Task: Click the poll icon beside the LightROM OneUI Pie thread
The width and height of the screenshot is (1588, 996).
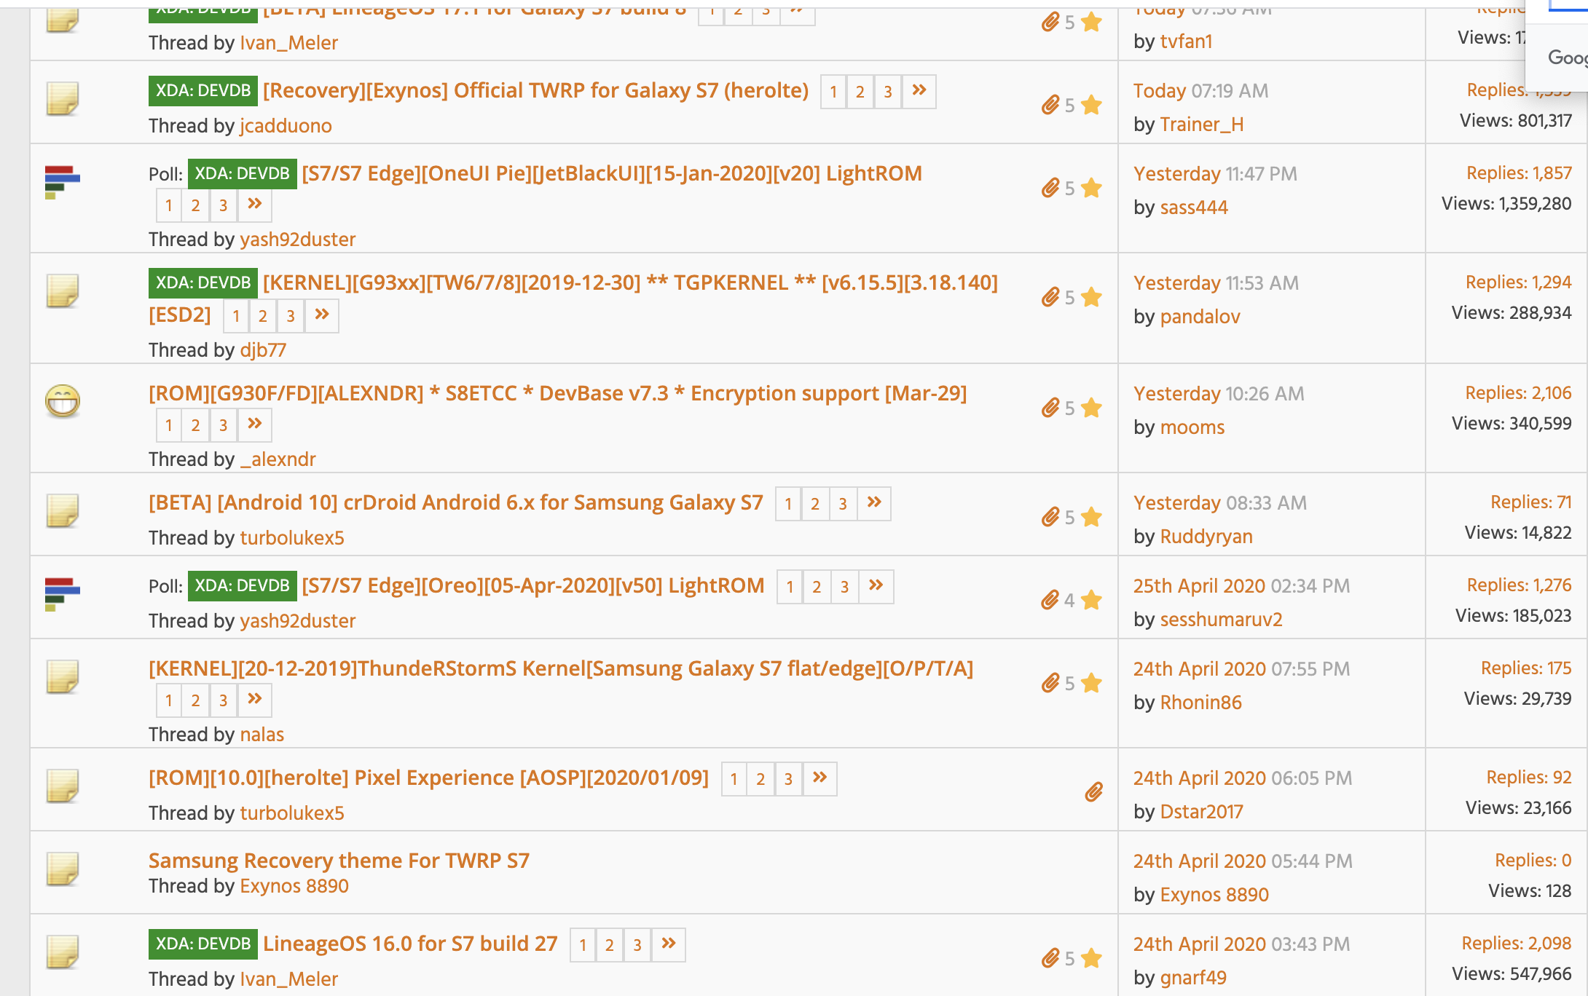Action: [x=62, y=182]
